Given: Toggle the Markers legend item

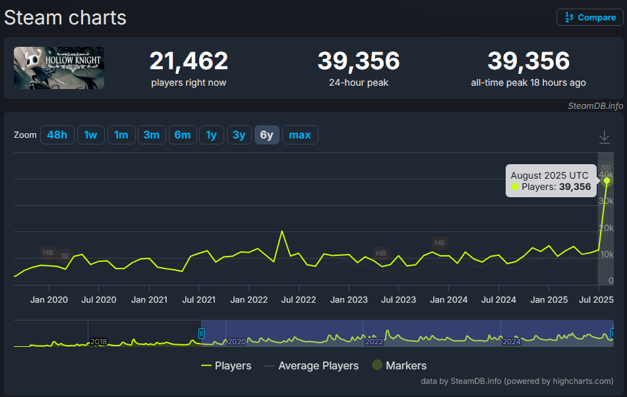Looking at the screenshot, I should click(399, 365).
